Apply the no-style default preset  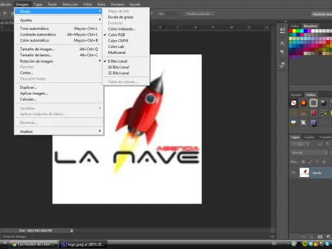tap(294, 103)
